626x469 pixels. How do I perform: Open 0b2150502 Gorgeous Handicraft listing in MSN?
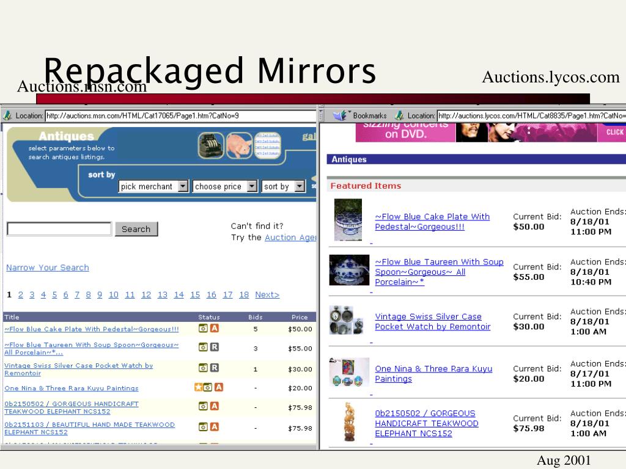tap(72, 407)
